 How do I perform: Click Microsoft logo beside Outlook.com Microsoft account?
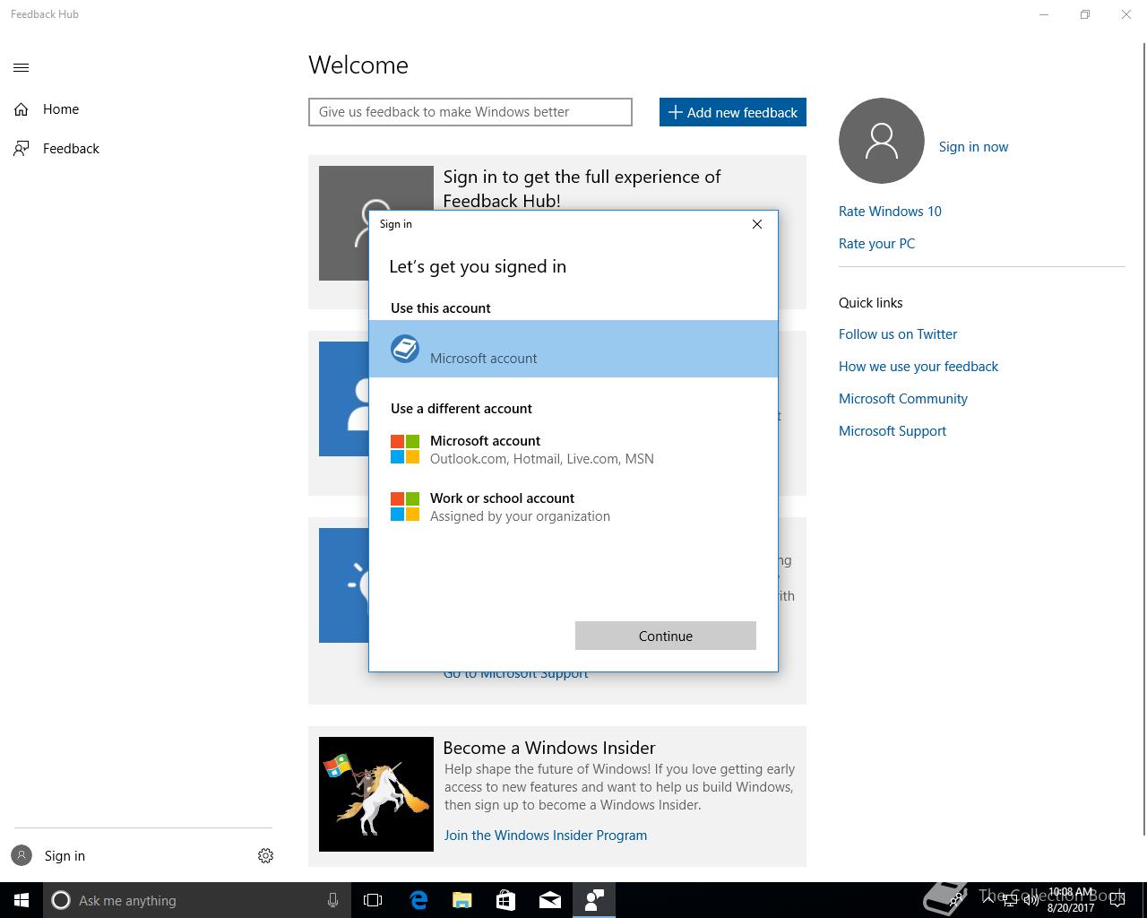(x=405, y=449)
